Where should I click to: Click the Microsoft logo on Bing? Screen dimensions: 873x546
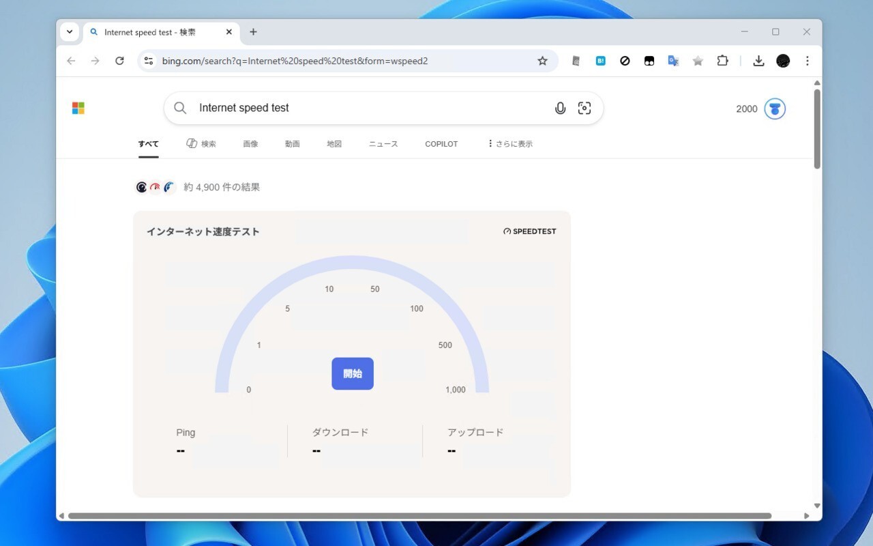point(78,108)
